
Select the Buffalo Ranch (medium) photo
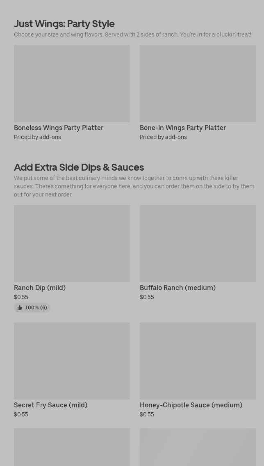click(198, 243)
